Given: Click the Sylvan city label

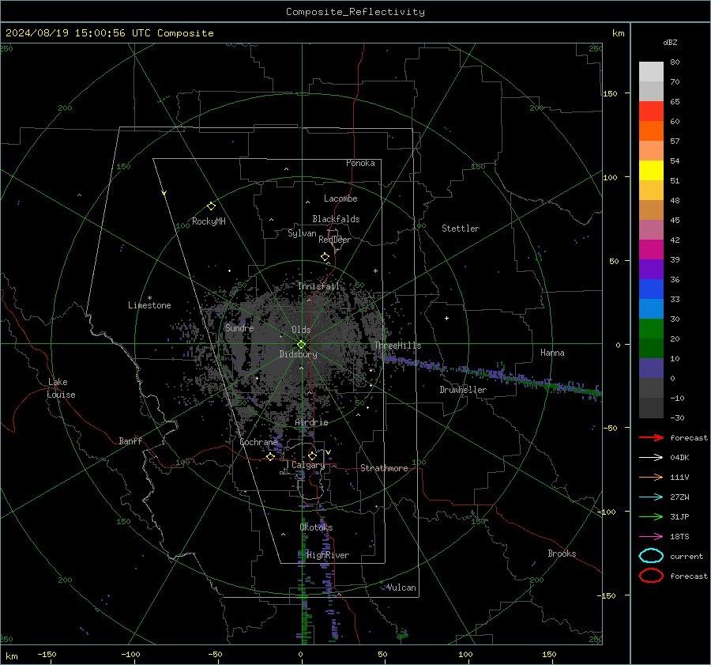Looking at the screenshot, I should pyautogui.click(x=302, y=233).
